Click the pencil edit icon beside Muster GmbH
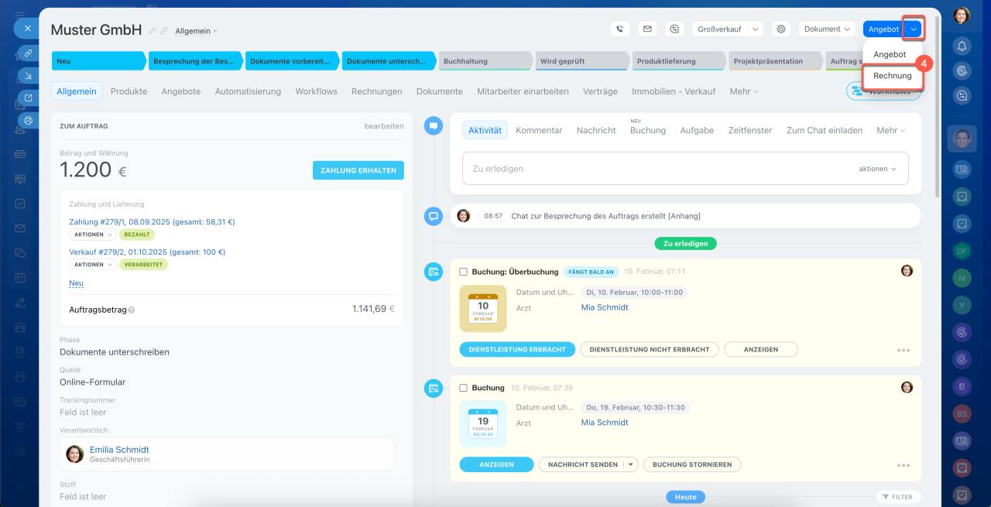The height and width of the screenshot is (507, 991). coord(153,31)
